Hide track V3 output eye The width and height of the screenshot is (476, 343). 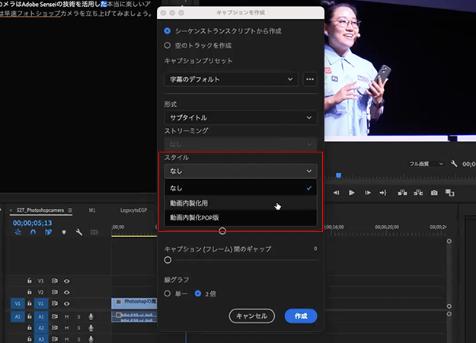click(67, 281)
